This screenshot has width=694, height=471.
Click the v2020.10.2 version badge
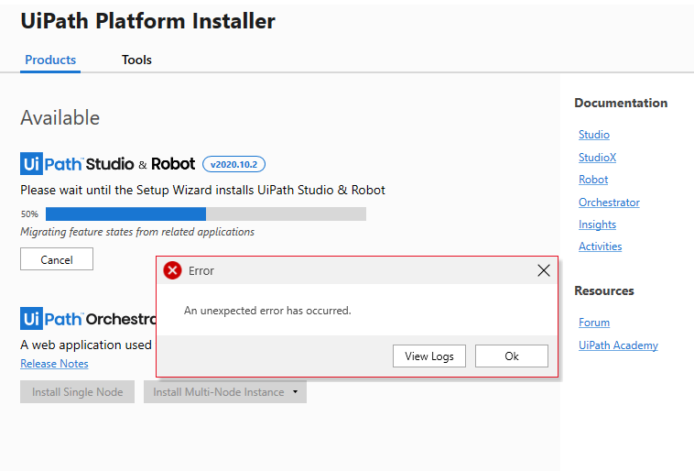233,164
